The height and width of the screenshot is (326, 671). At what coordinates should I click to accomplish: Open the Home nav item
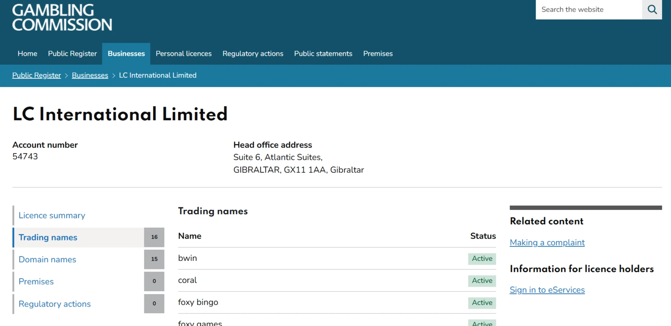click(27, 53)
